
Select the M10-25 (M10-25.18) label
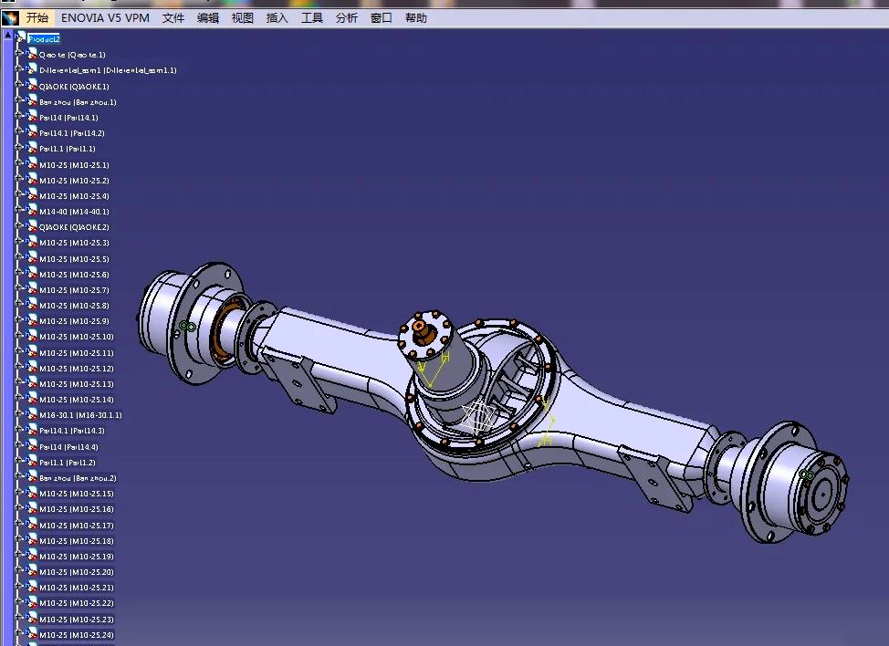click(x=77, y=541)
